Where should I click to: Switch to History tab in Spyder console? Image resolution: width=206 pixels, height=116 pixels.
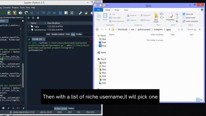[71, 108]
